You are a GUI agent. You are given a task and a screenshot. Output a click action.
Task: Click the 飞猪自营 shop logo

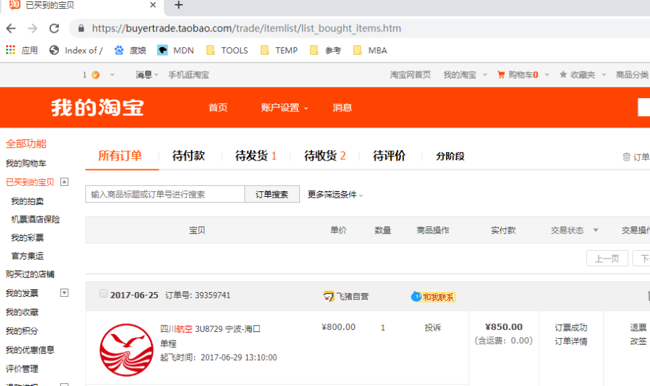(329, 297)
